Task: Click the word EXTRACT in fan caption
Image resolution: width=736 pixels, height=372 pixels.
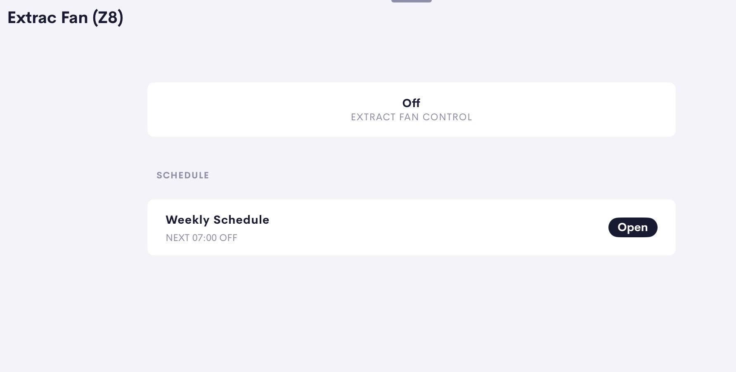Action: (x=373, y=117)
